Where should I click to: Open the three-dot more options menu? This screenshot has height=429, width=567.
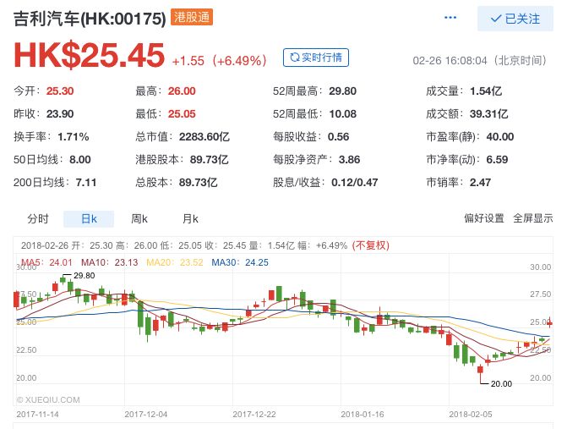[450, 18]
